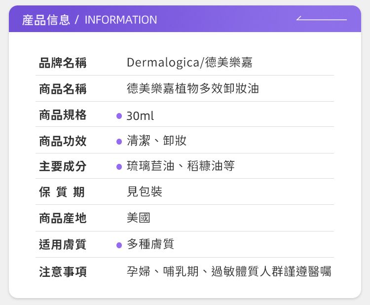Click the arrow line in the purple header
Image resolution: width=370 pixels, height=305 pixels.
point(322,19)
